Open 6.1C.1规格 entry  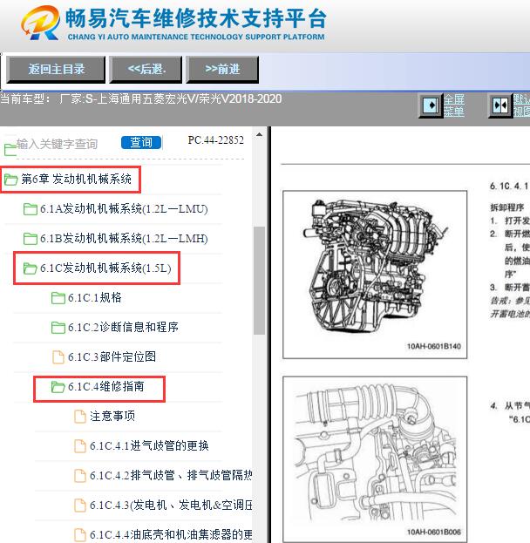coord(94,298)
